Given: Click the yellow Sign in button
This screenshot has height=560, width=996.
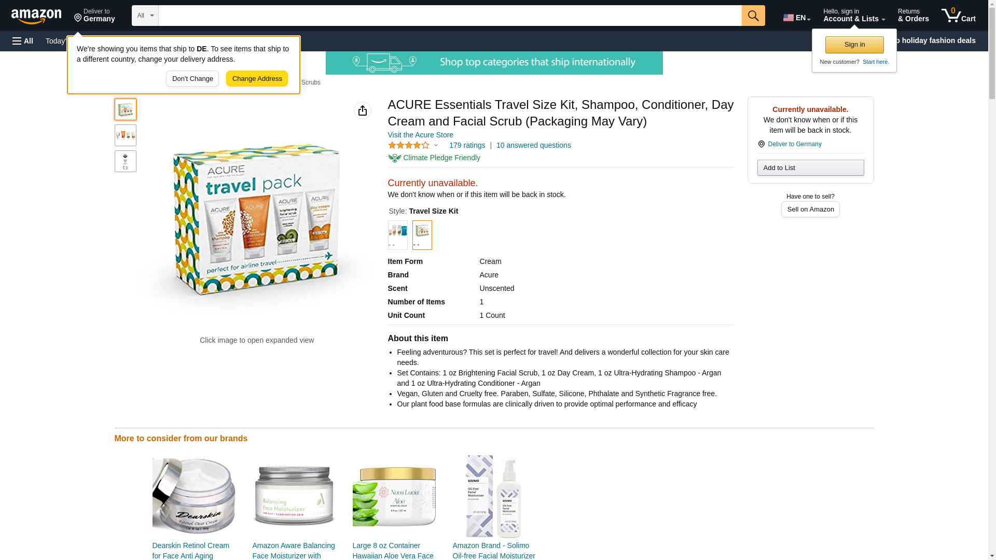Looking at the screenshot, I should [x=854, y=45].
